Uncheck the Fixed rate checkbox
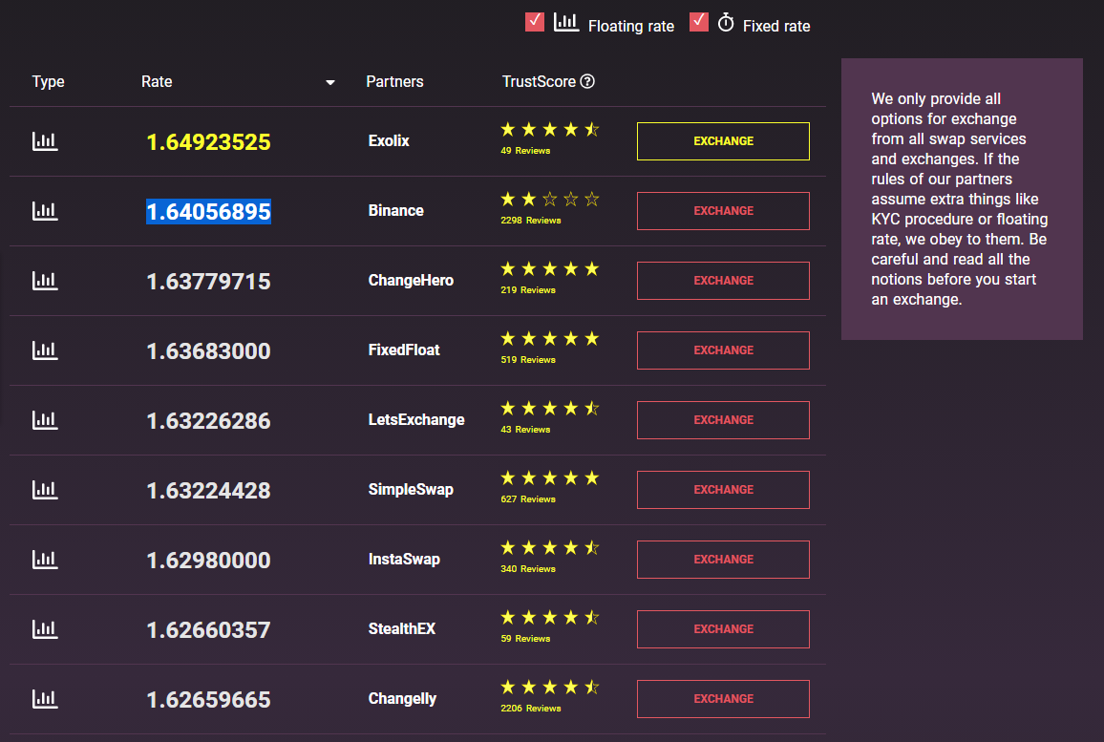The width and height of the screenshot is (1104, 742). click(x=698, y=22)
